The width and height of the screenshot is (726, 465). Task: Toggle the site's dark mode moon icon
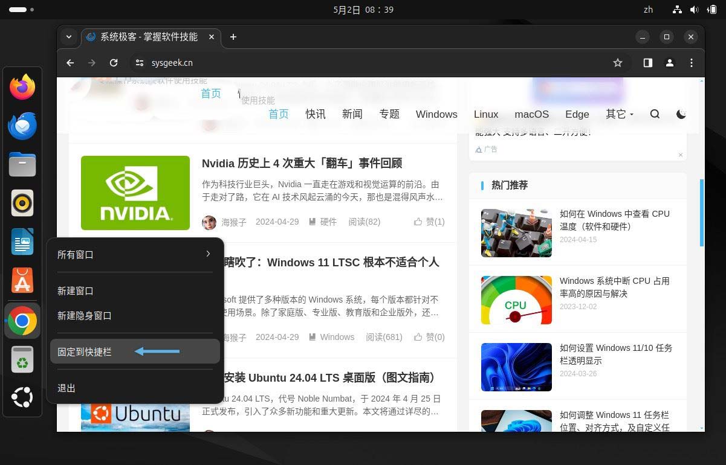pos(681,114)
